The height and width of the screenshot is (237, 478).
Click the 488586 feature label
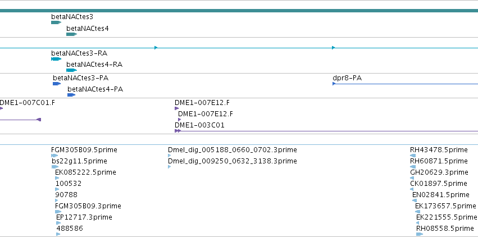tap(70, 228)
